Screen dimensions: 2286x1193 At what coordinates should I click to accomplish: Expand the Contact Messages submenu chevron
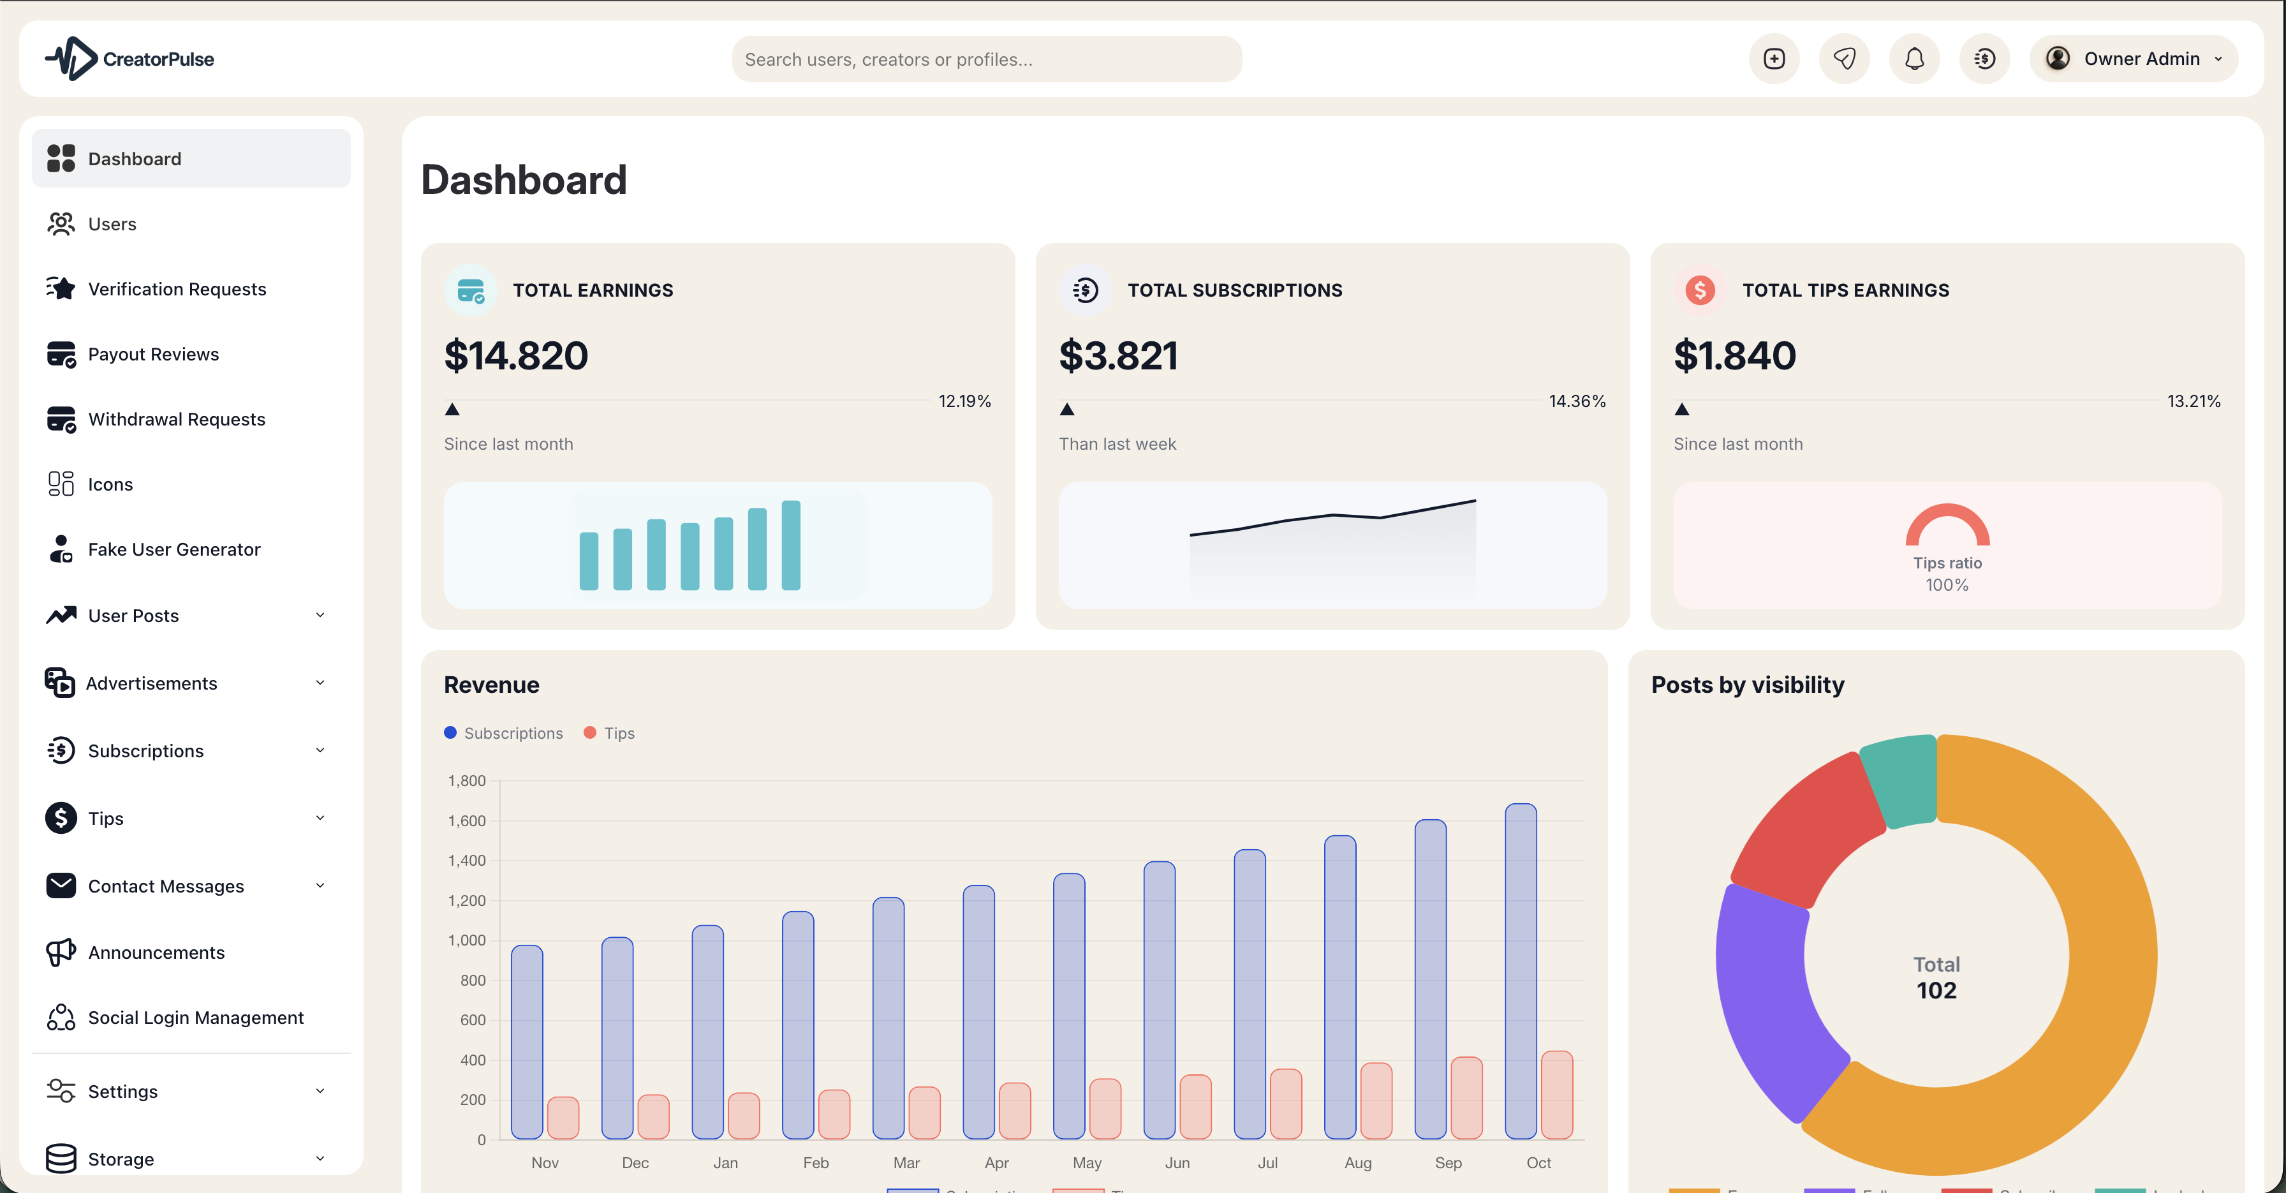point(320,885)
